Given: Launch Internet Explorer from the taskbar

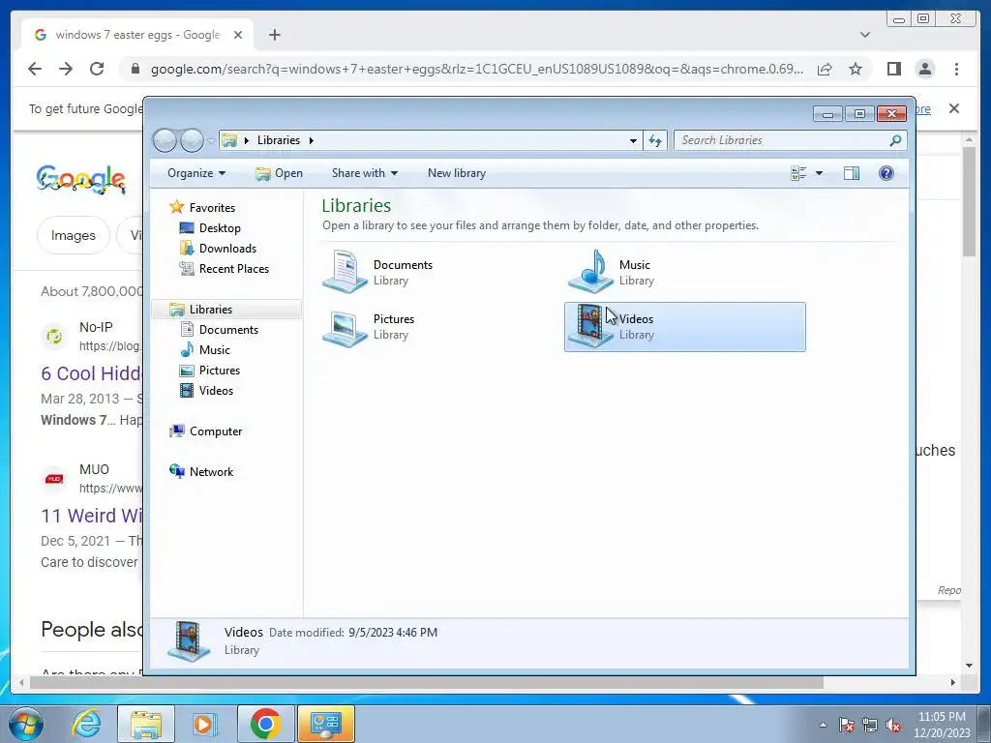Looking at the screenshot, I should 86,724.
